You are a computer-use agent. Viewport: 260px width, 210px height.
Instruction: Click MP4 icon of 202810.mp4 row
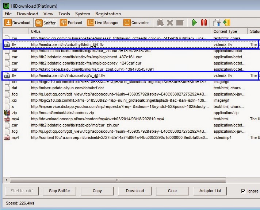(x=7, y=119)
